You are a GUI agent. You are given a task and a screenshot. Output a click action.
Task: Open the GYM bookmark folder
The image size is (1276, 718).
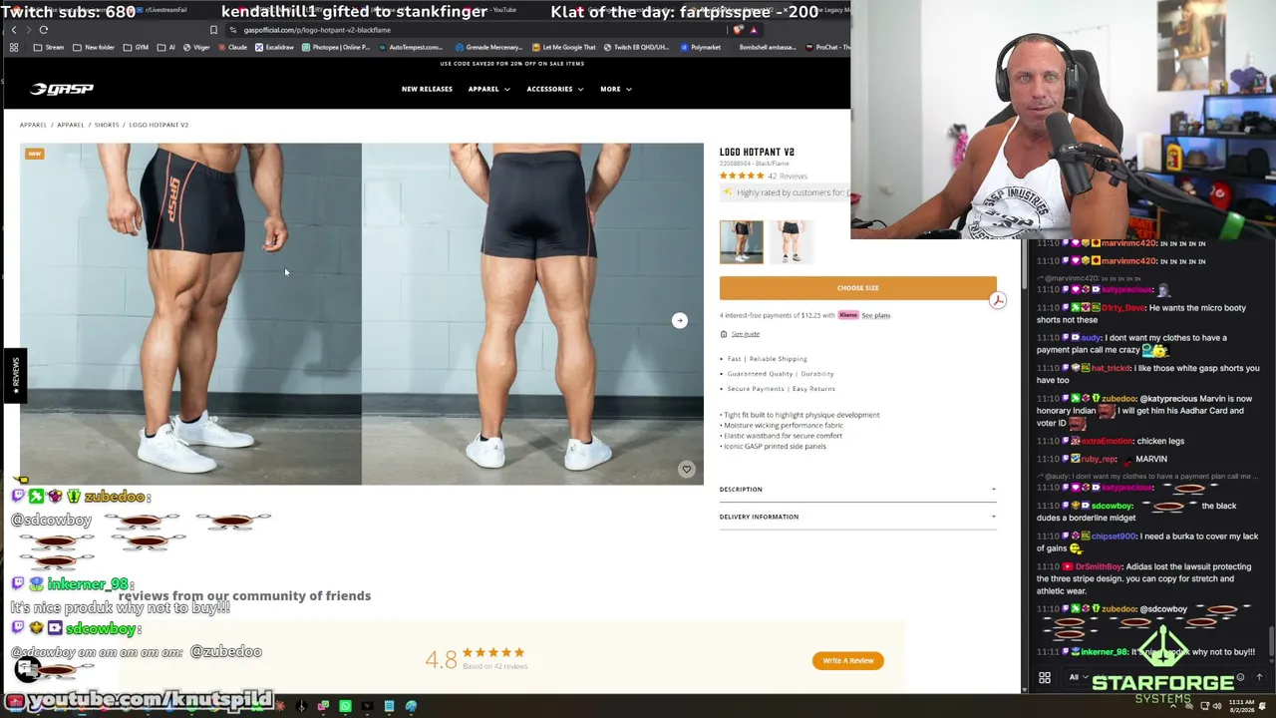pyautogui.click(x=136, y=47)
